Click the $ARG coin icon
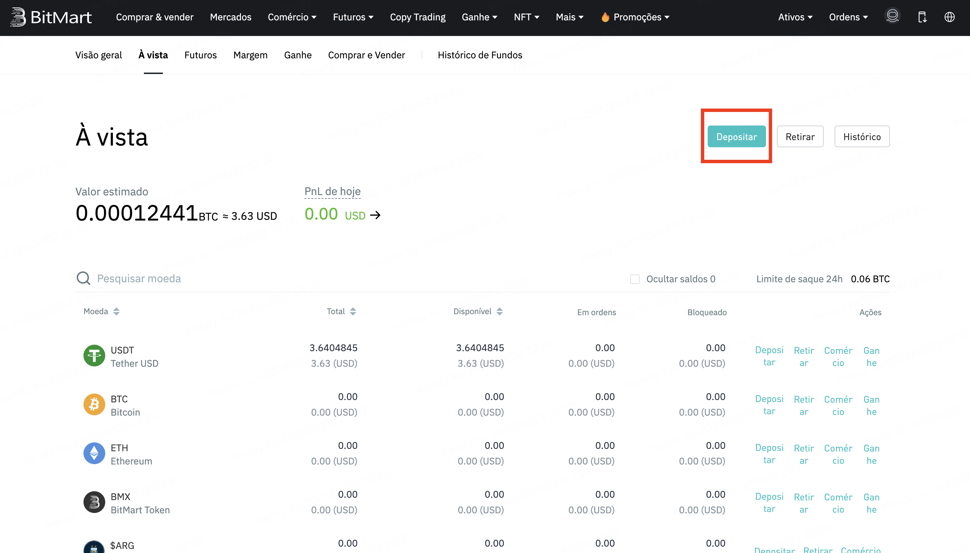Screen dimensions: 970x553 94,547
